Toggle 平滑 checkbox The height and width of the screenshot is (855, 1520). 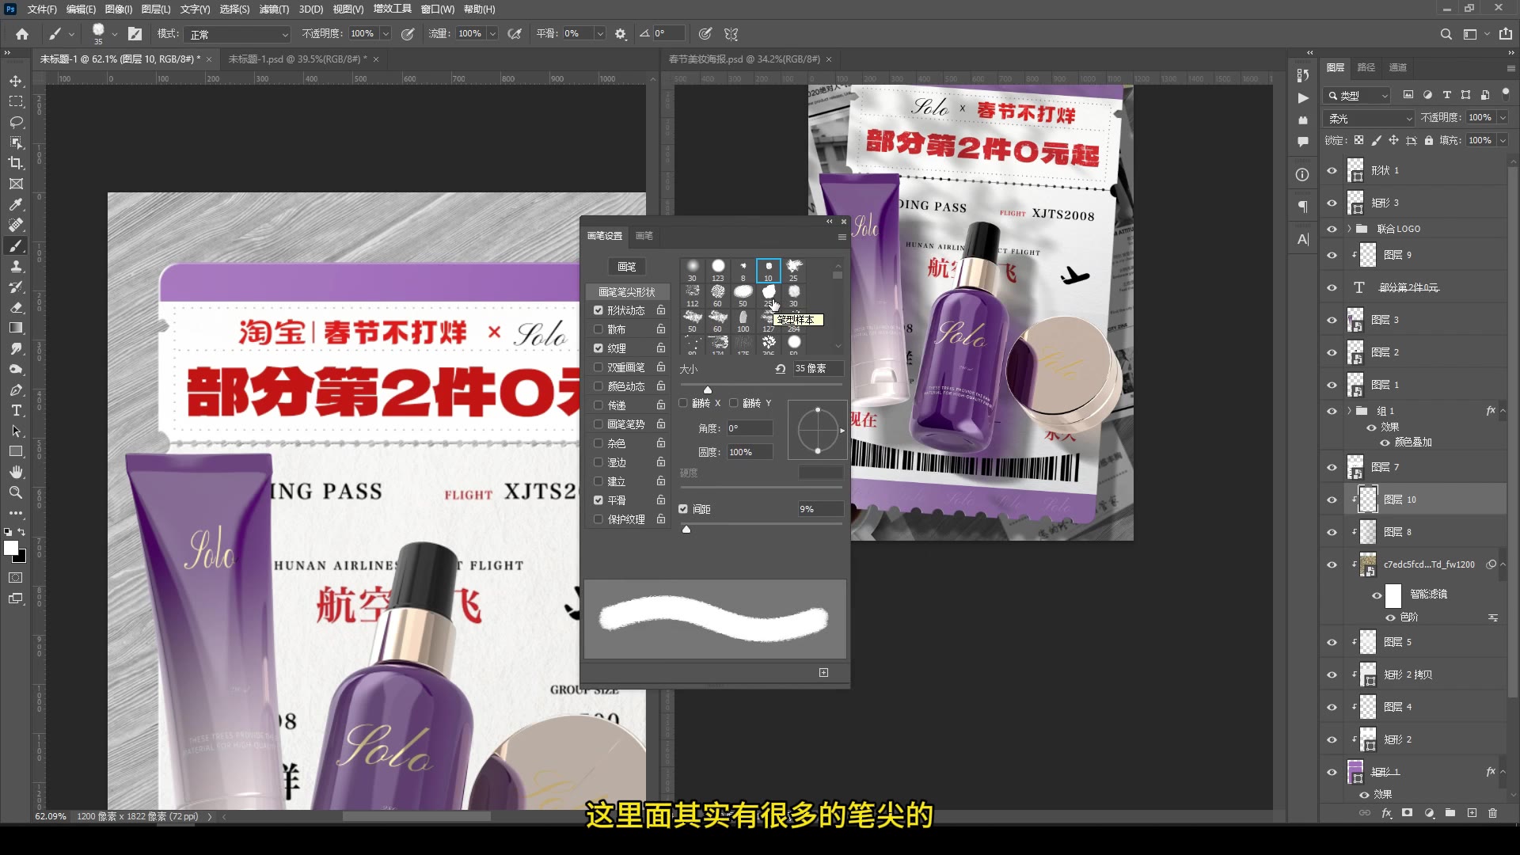click(x=598, y=500)
